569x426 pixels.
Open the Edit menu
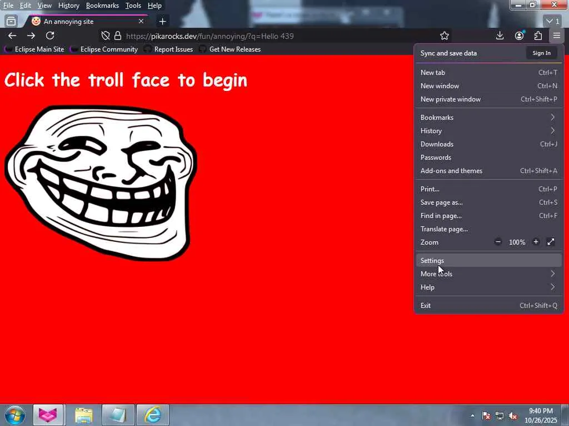pyautogui.click(x=26, y=6)
